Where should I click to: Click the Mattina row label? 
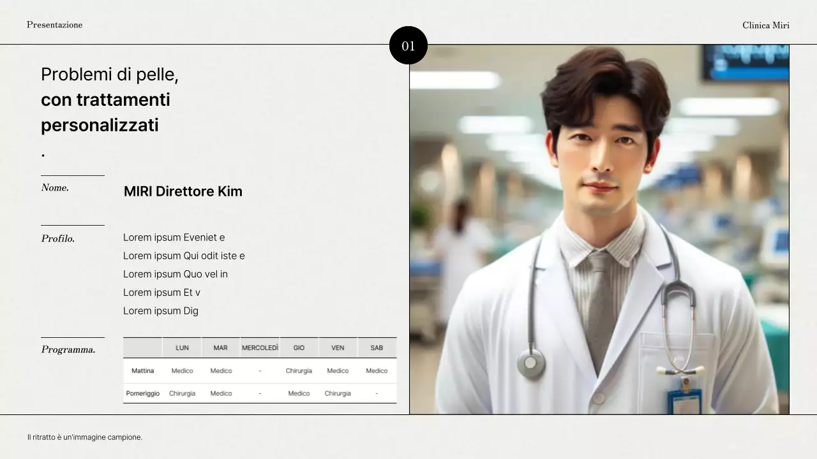(142, 370)
